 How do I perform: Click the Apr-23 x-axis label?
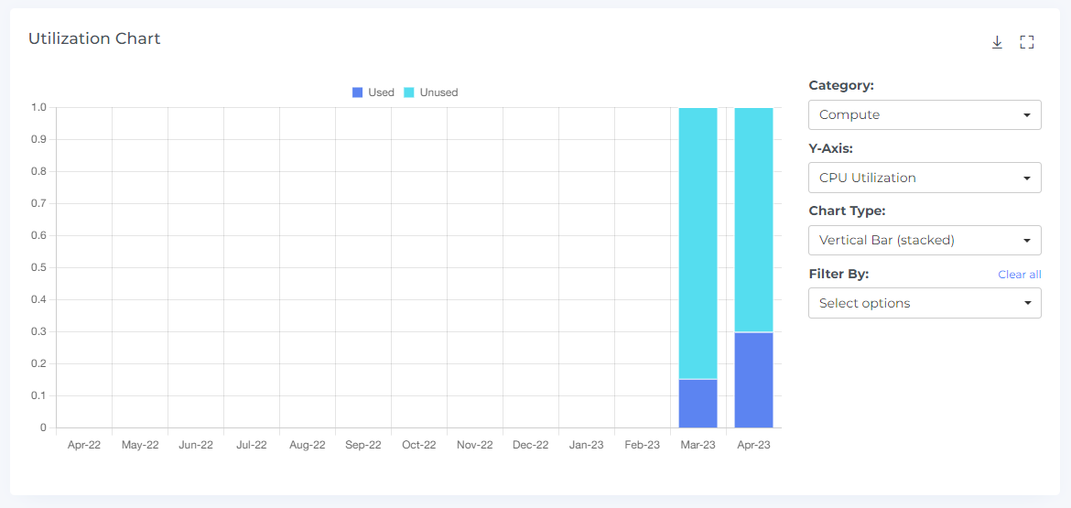tap(753, 445)
